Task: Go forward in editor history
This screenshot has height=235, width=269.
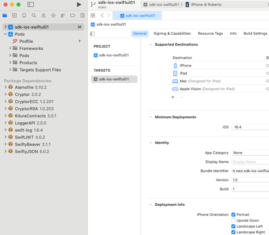Action: pos(108,15)
